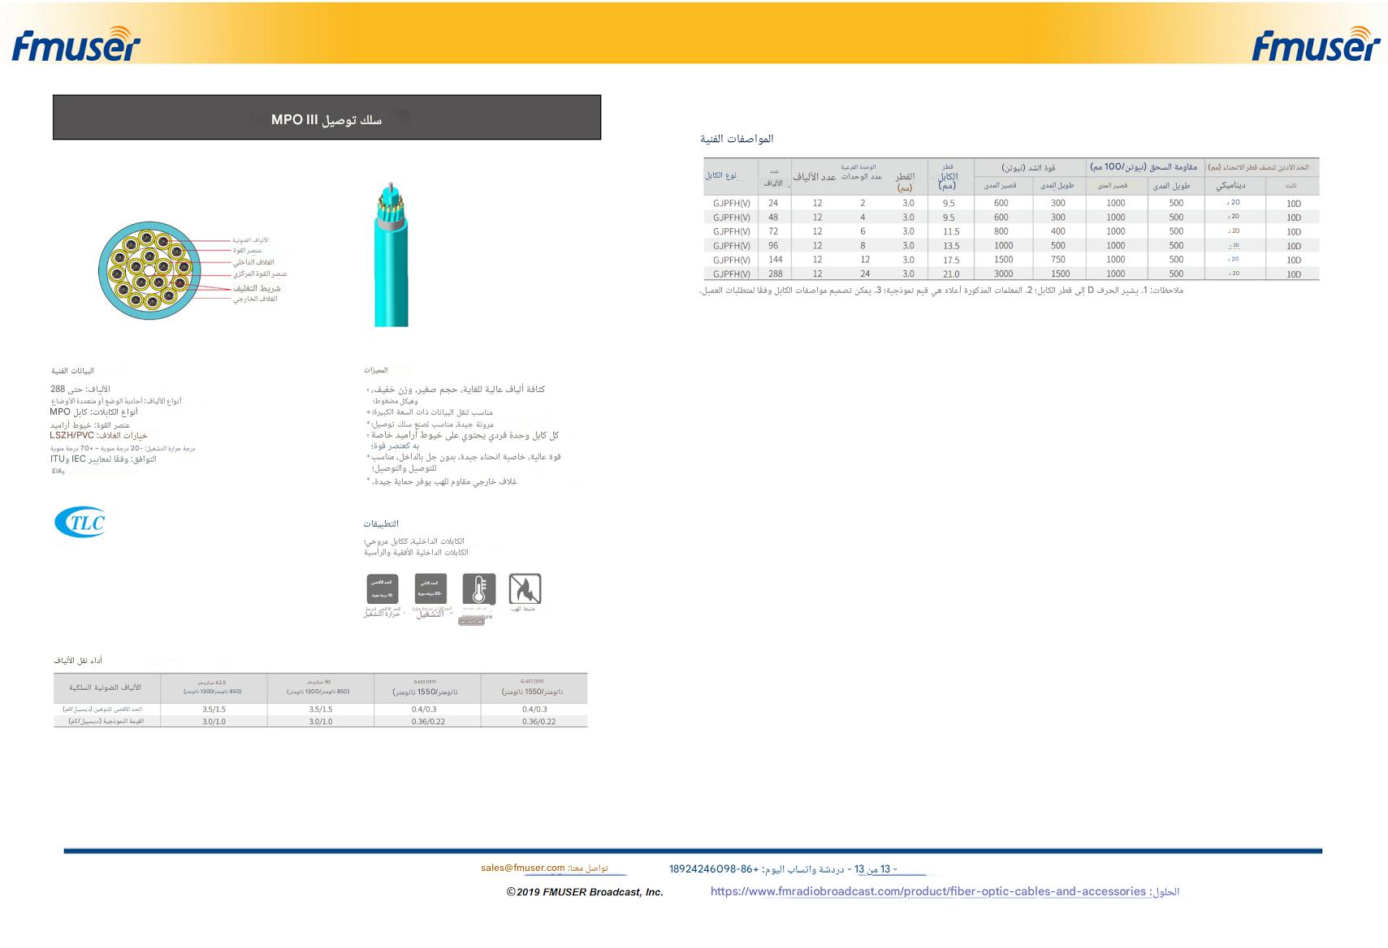Click the MPO III patch cord title banner
The height and width of the screenshot is (948, 1388).
pos(326,118)
